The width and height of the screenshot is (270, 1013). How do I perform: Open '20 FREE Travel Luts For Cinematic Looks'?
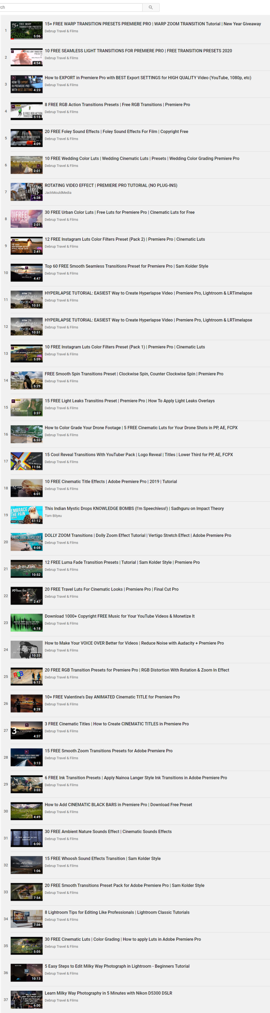[x=112, y=590]
